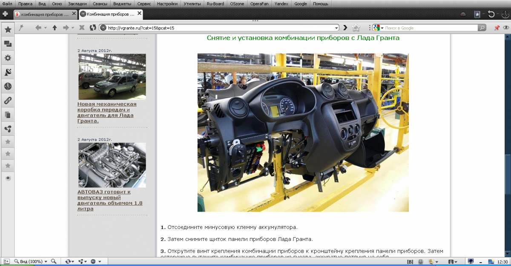Click the History clock icon in sidebar

pos(8,86)
